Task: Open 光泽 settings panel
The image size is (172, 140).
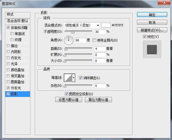Action: pos(14,64)
